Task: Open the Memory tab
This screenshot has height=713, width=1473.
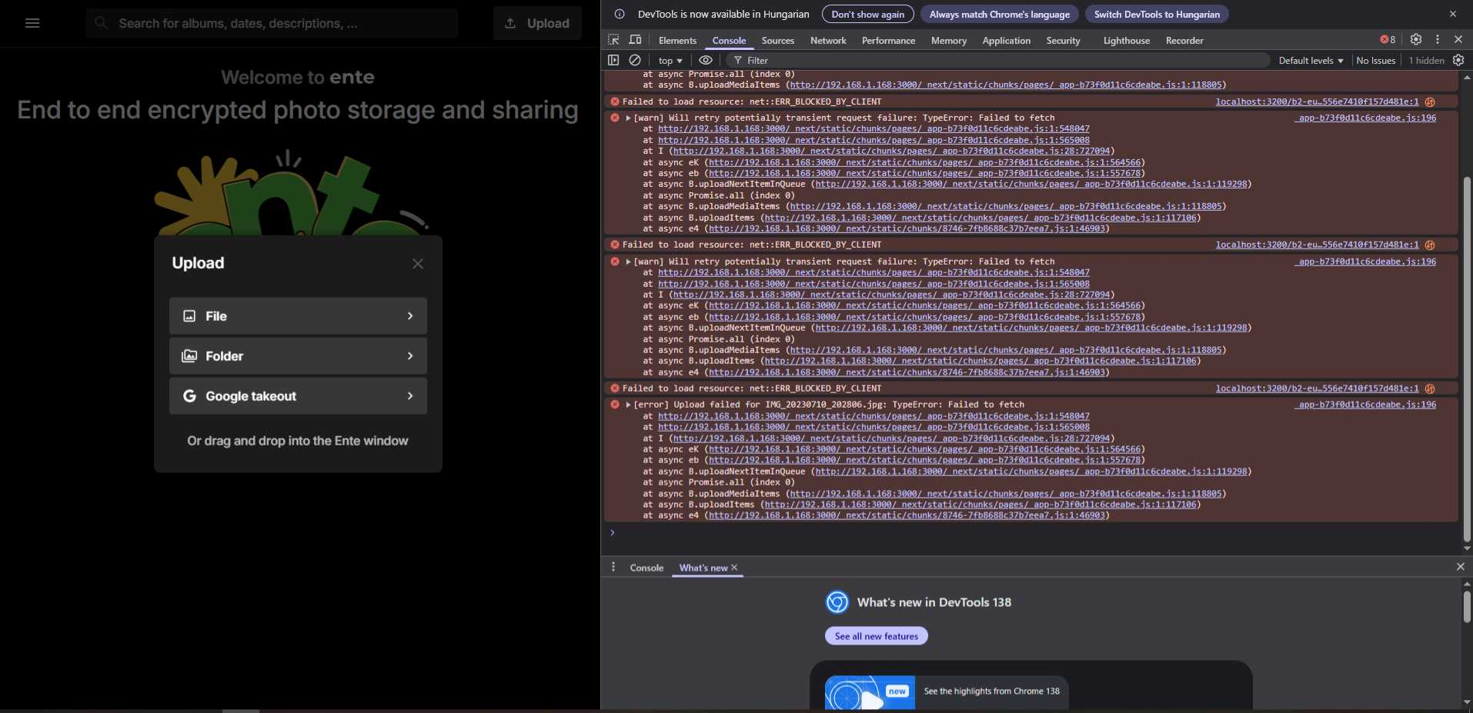Action: 949,40
